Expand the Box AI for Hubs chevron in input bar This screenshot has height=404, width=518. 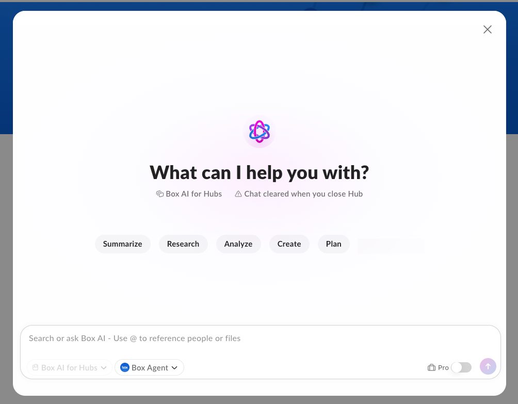(104, 367)
